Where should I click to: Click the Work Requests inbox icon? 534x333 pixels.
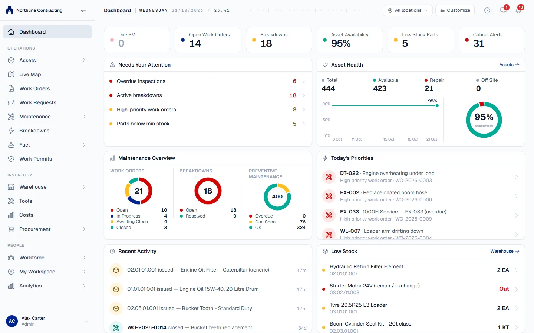click(x=11, y=102)
